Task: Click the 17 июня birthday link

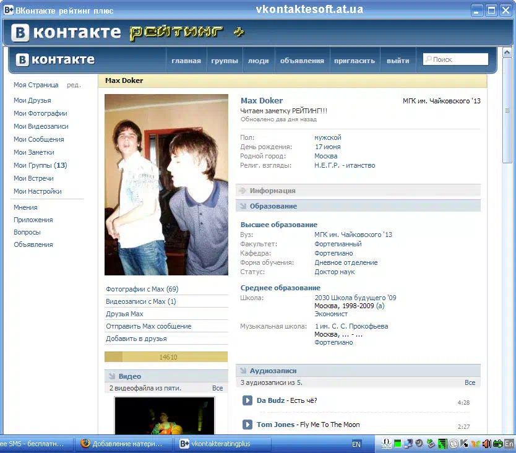Action: (x=328, y=147)
